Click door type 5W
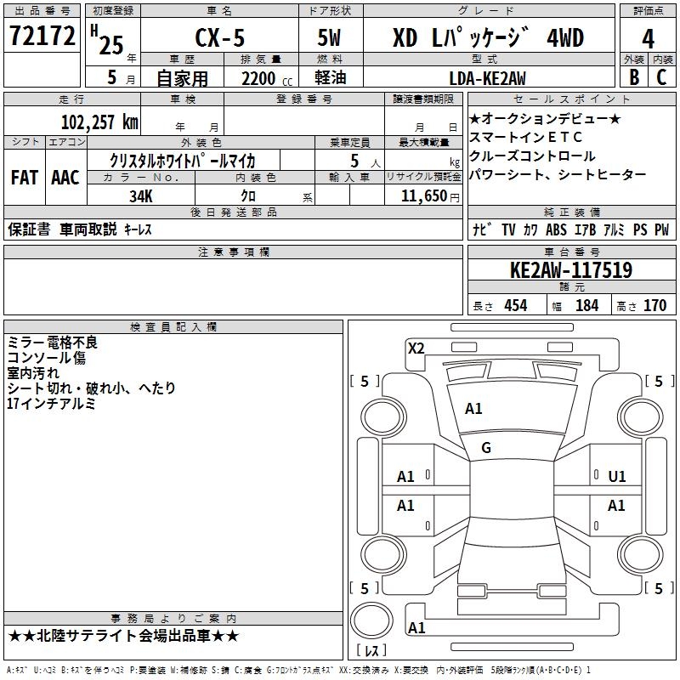 pos(329,37)
